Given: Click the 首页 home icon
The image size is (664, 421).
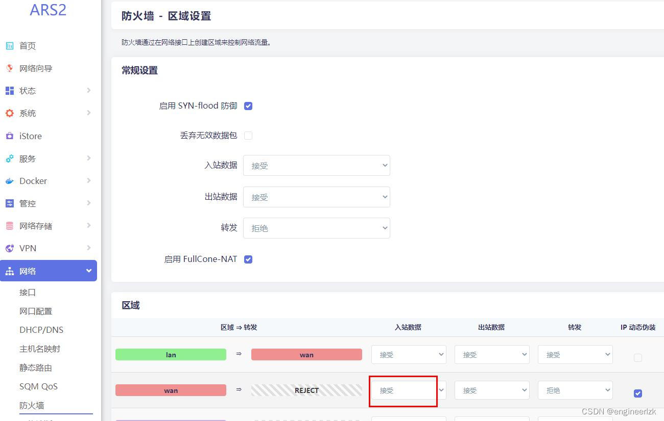Looking at the screenshot, I should [10, 46].
